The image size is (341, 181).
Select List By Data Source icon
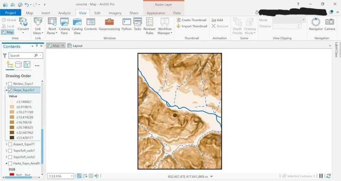pyautogui.click(x=18, y=65)
